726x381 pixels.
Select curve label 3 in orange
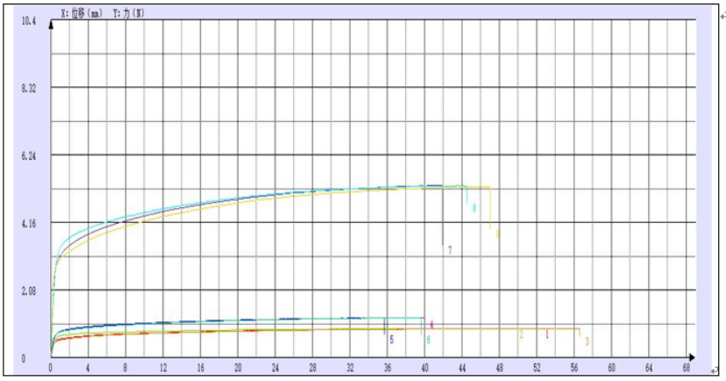pos(586,341)
